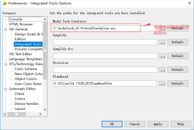Select Language Templates category

click(25, 59)
